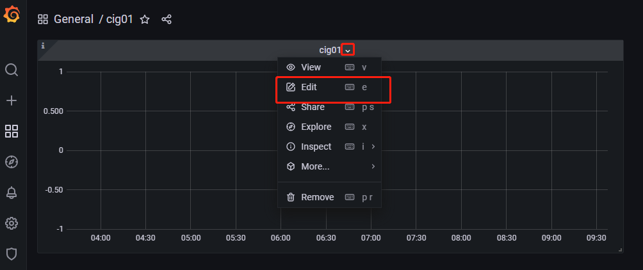
Task: Select Share in the panel menu
Action: 313,107
